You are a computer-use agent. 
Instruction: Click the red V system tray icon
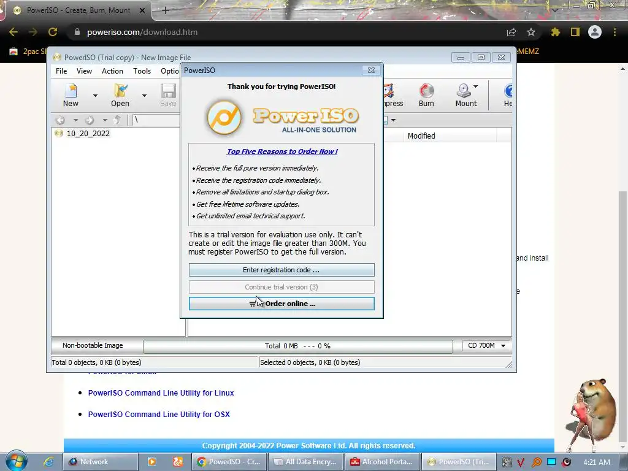(521, 462)
